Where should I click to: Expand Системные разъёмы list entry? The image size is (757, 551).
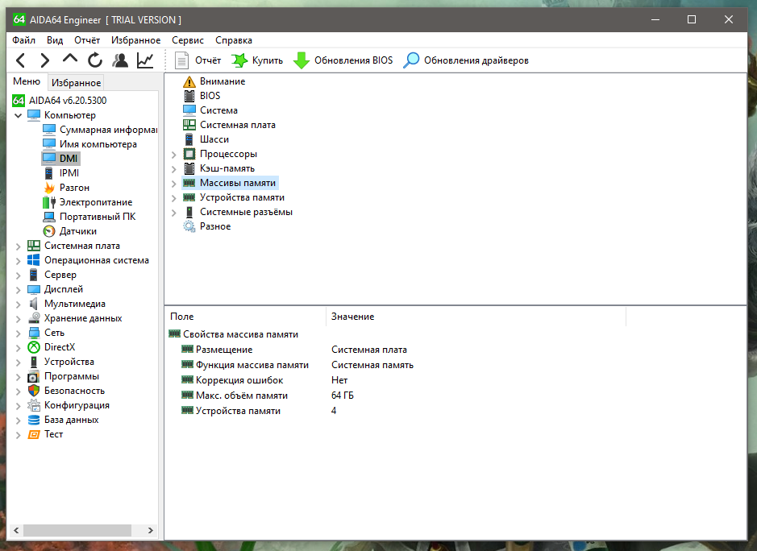click(174, 213)
